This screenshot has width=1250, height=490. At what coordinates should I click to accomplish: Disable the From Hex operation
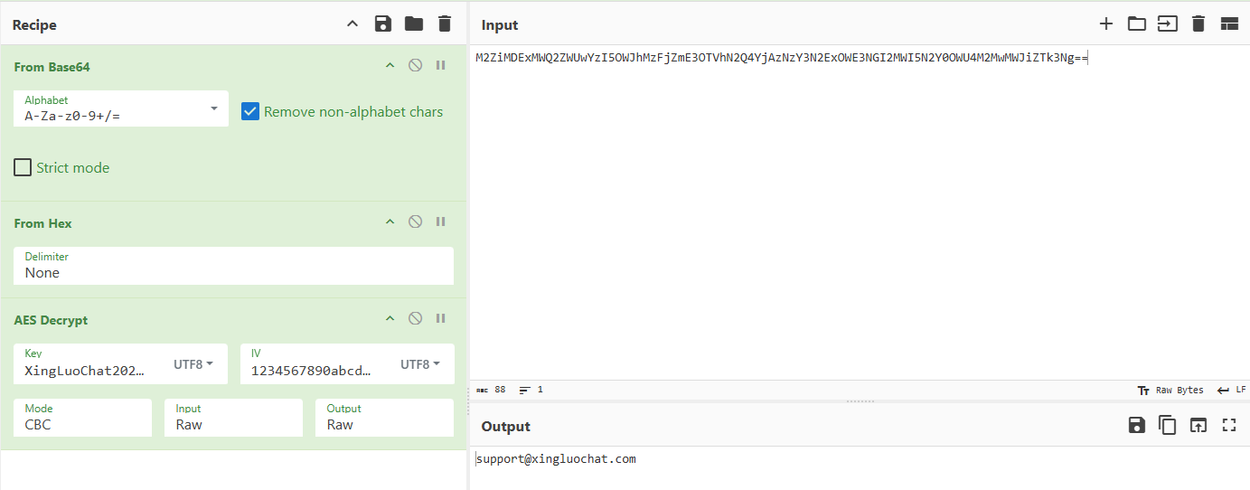click(x=415, y=222)
